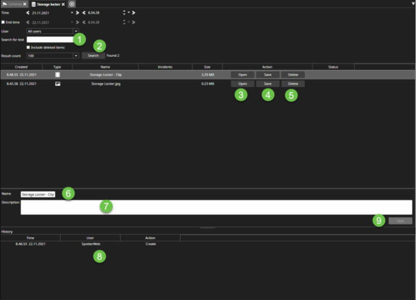This screenshot has width=416, height=300.
Task: Click the image type icon for Storage Locker.jpg
Action: 57,84
